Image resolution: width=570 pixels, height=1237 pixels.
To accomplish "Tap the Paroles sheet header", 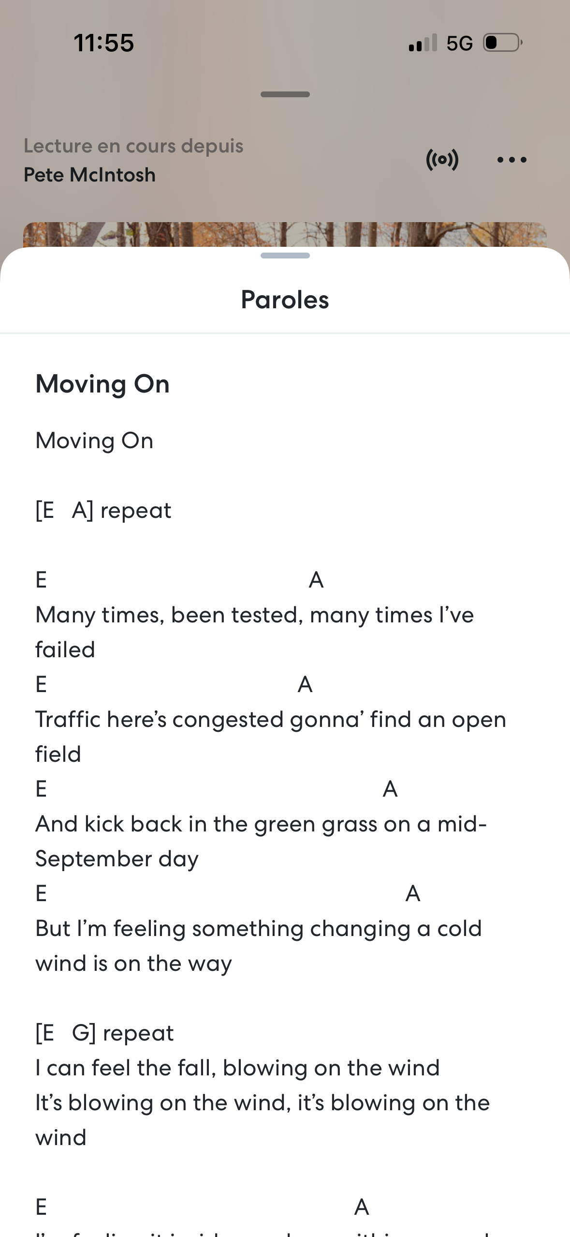I will pyautogui.click(x=285, y=300).
